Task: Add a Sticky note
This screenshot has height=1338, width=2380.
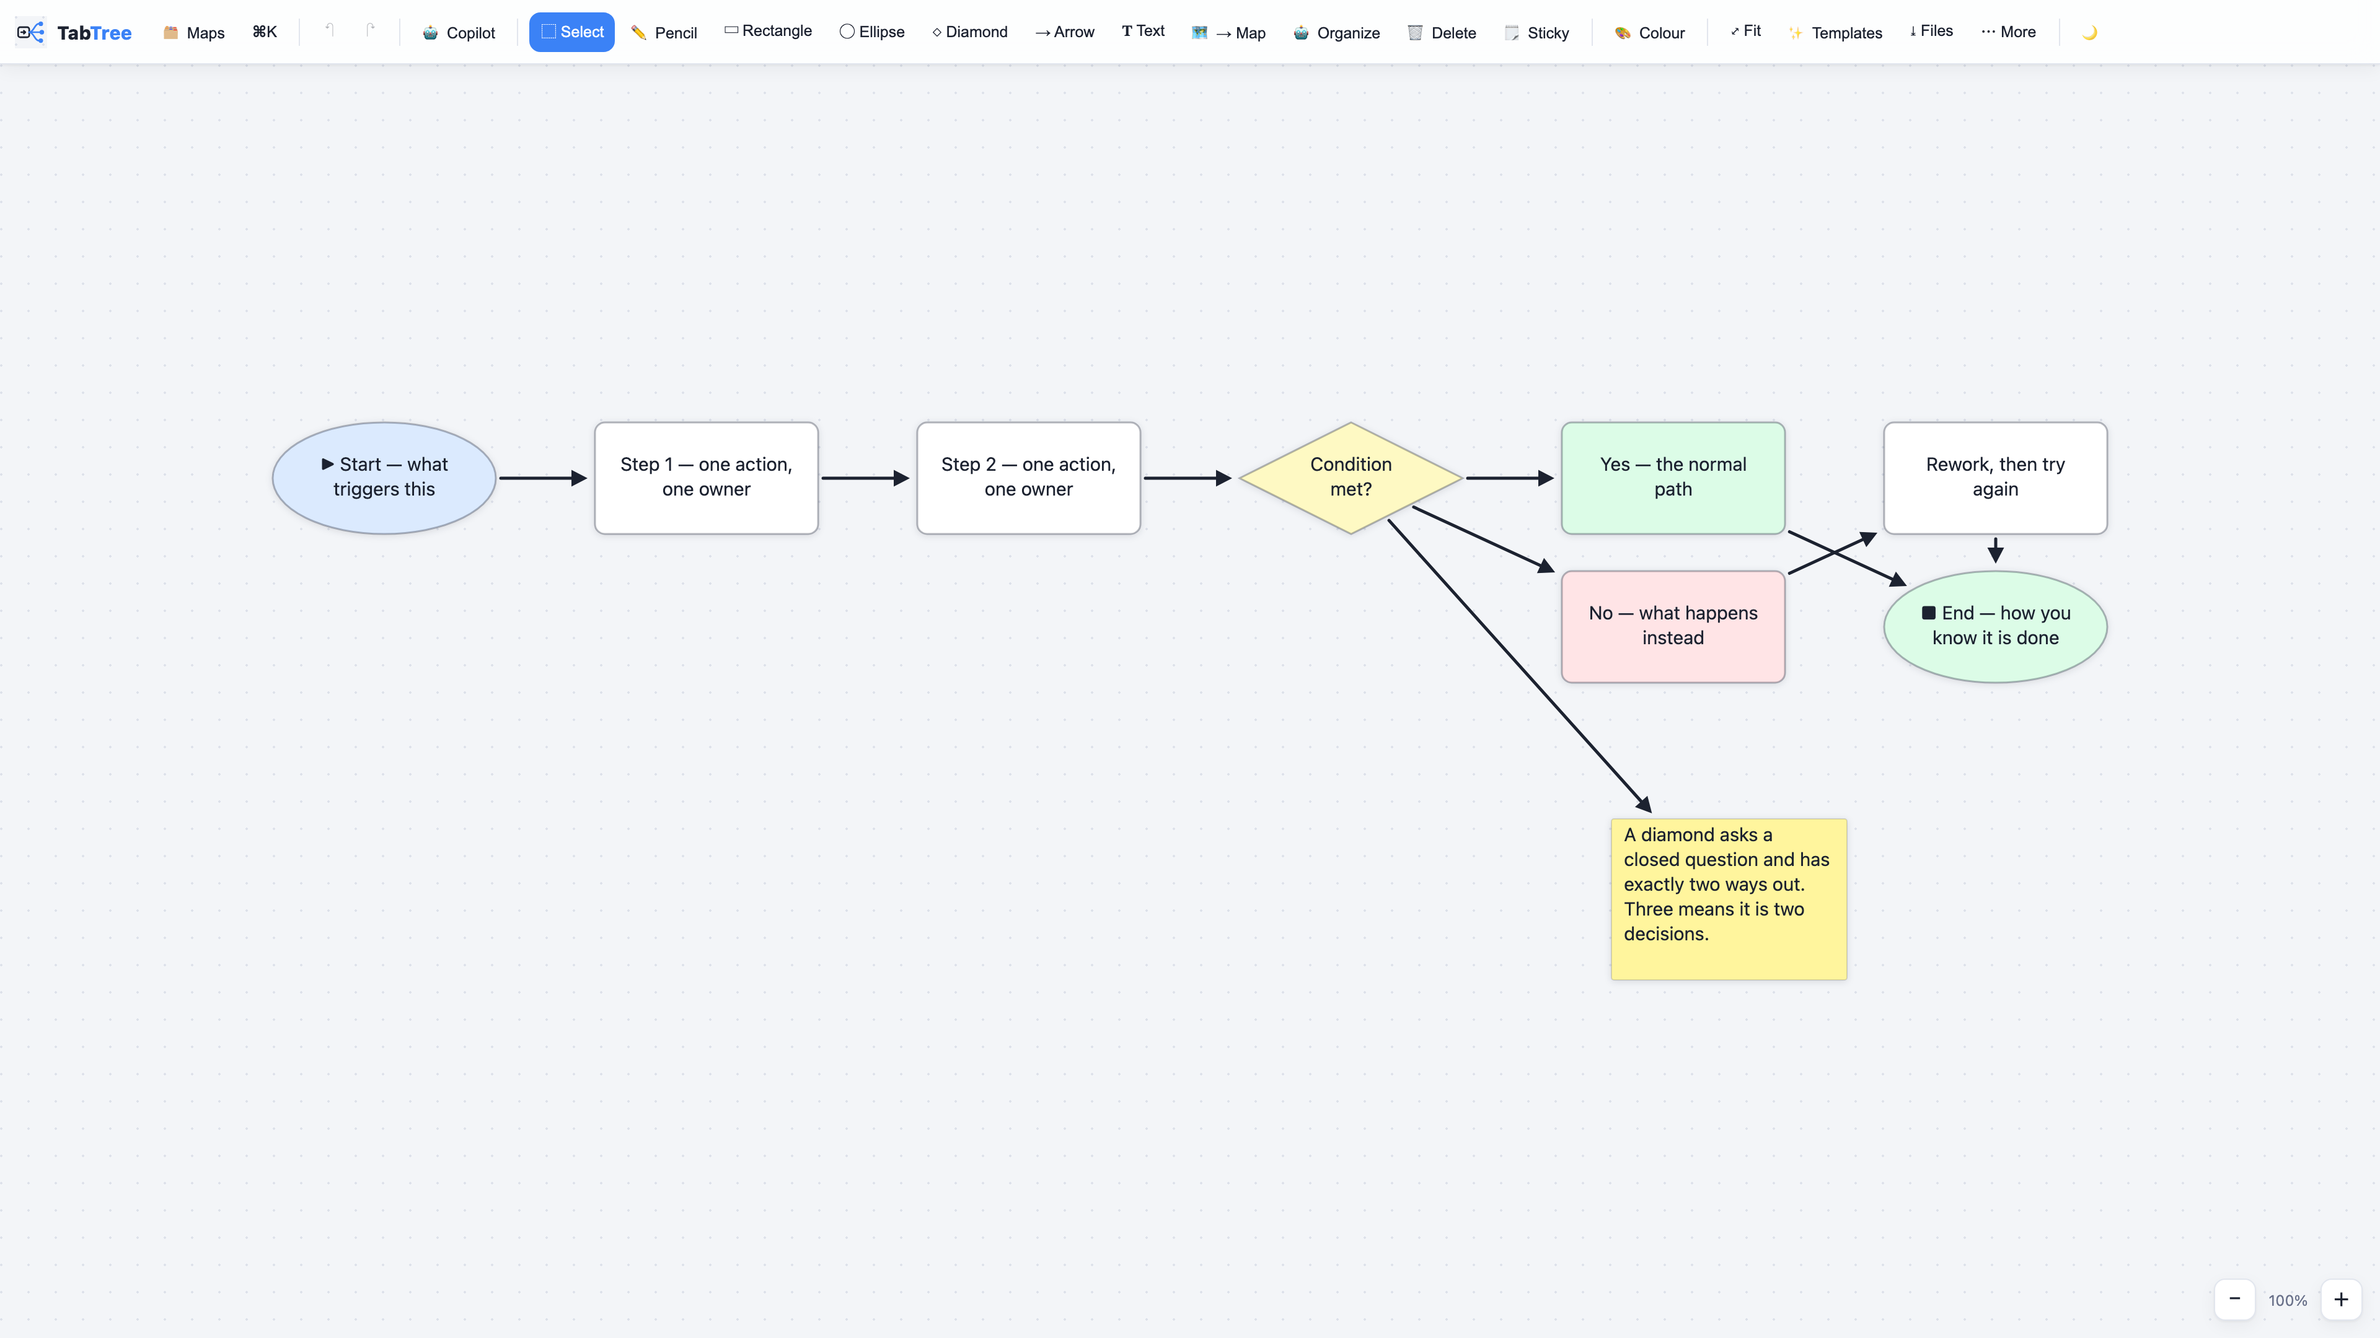Action: click(1536, 32)
